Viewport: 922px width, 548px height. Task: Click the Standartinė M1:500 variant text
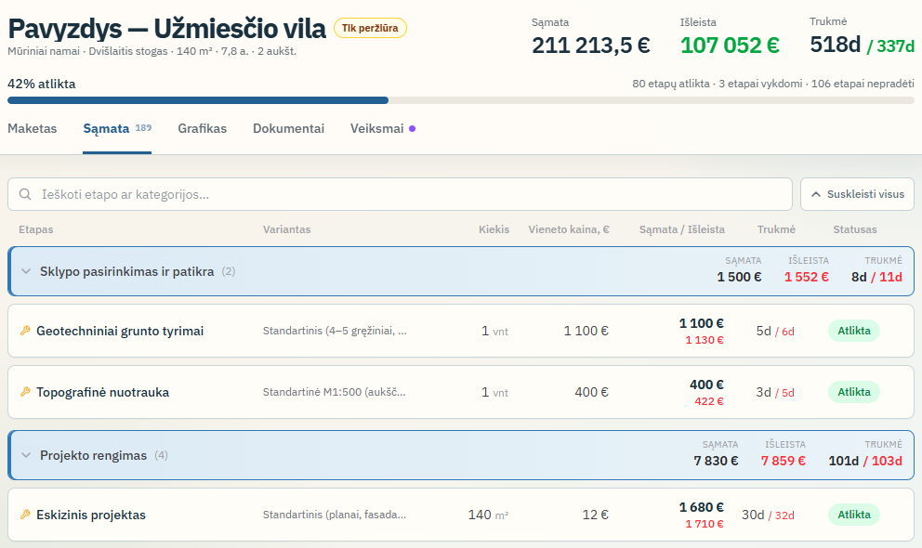334,392
